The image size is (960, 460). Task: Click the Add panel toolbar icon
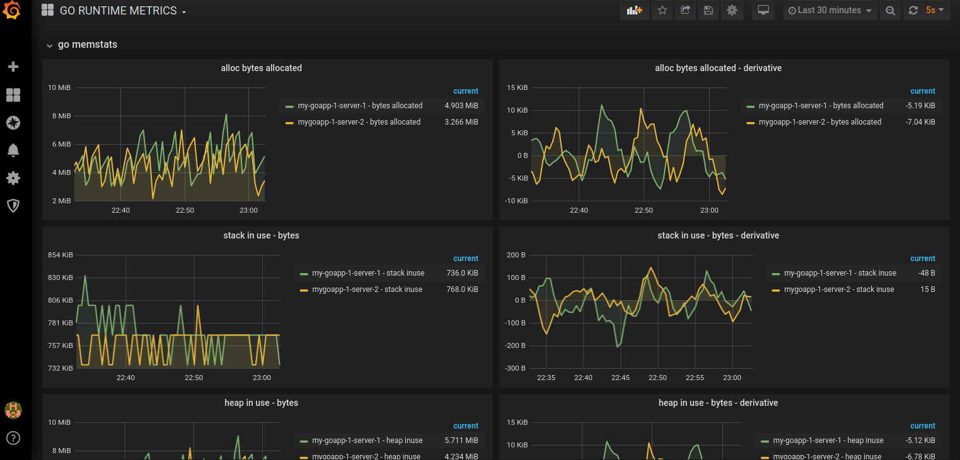click(635, 10)
